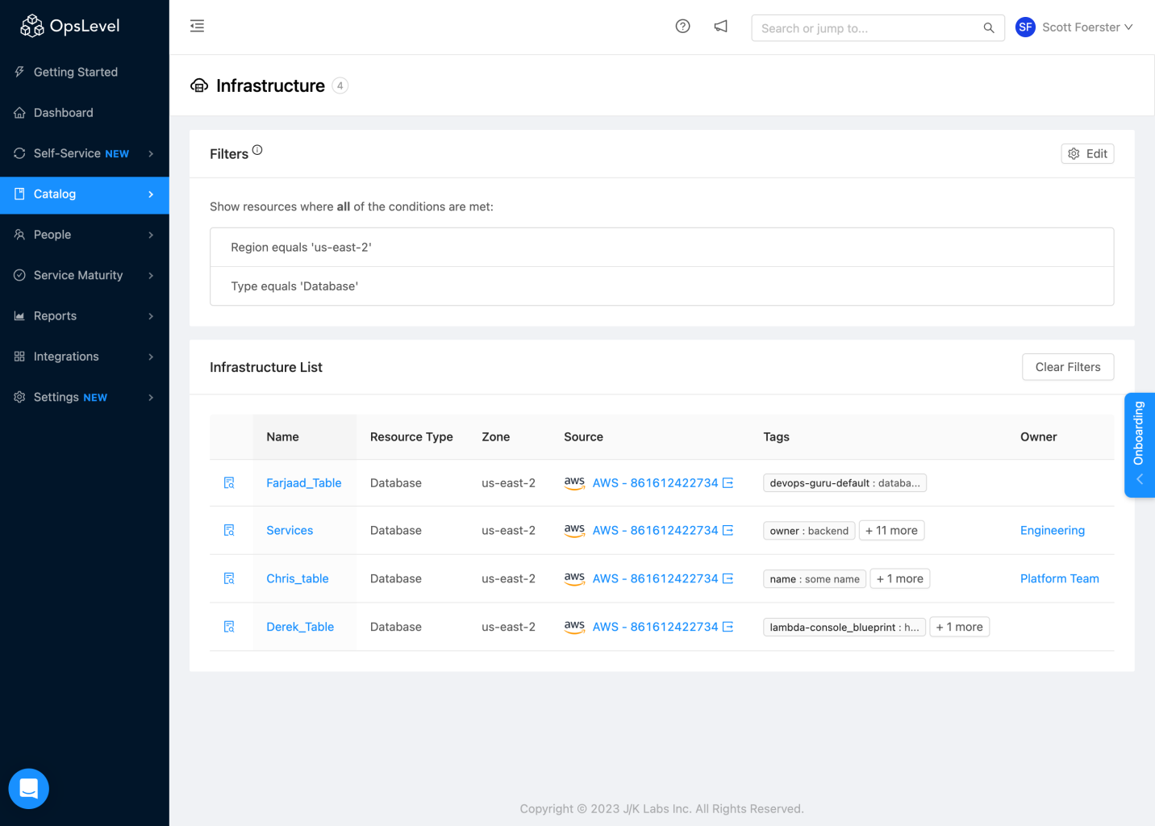Click the Filters info icon
The image size is (1155, 826).
[x=257, y=150]
